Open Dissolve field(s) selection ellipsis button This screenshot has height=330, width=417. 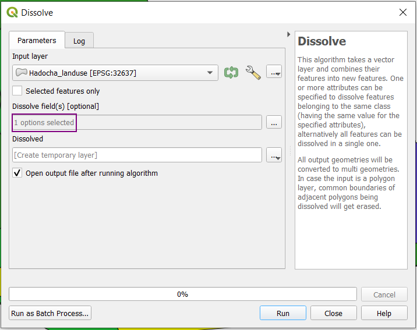[274, 122]
